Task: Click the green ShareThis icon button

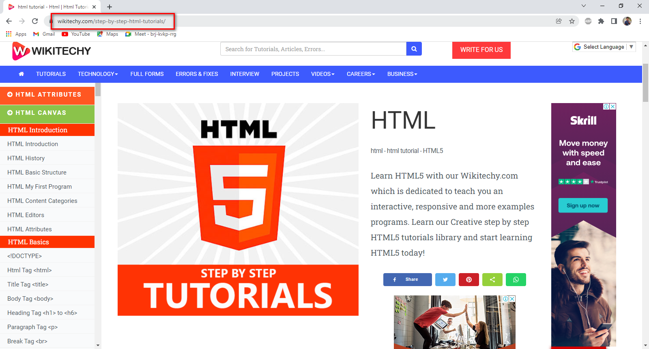Action: pos(492,280)
